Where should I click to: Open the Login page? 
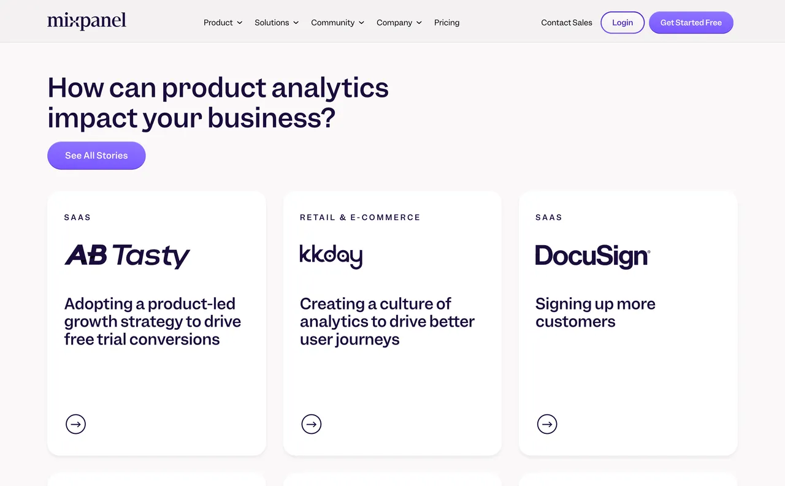click(x=622, y=22)
